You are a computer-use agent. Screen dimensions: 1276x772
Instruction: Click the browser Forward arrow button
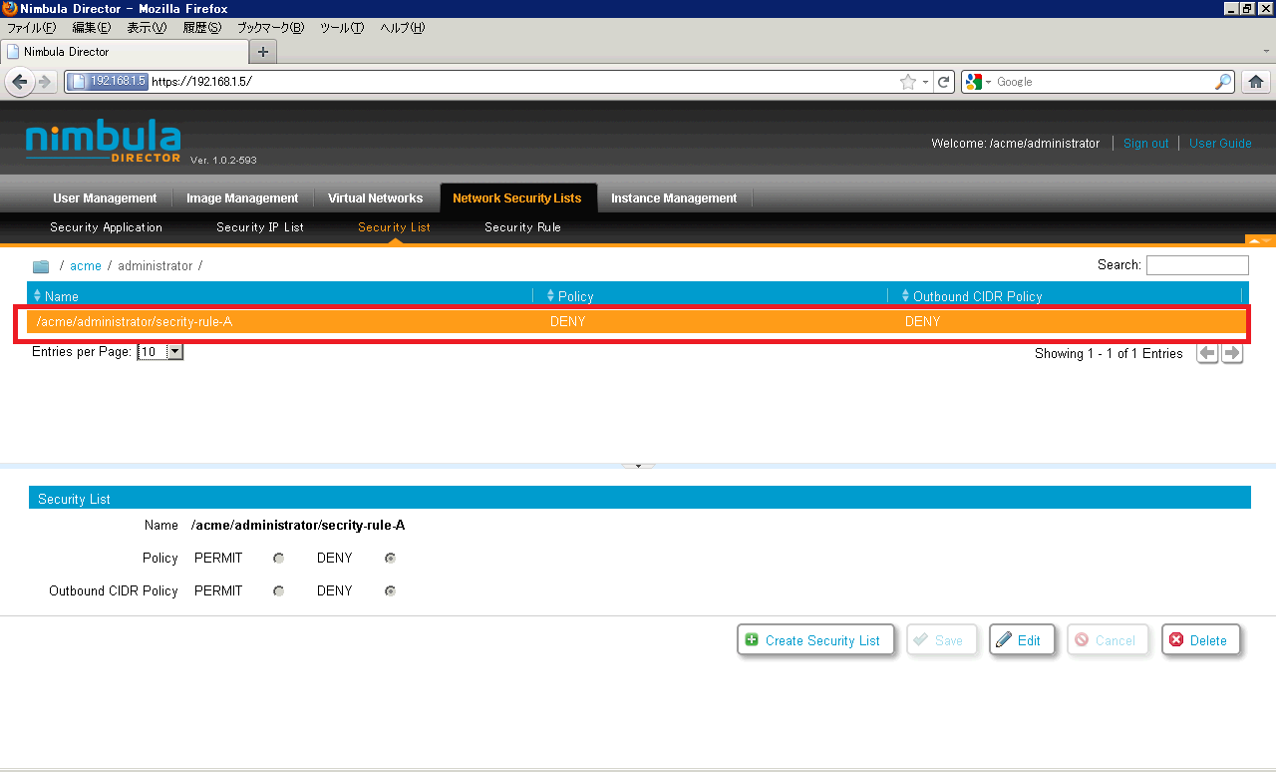click(45, 82)
